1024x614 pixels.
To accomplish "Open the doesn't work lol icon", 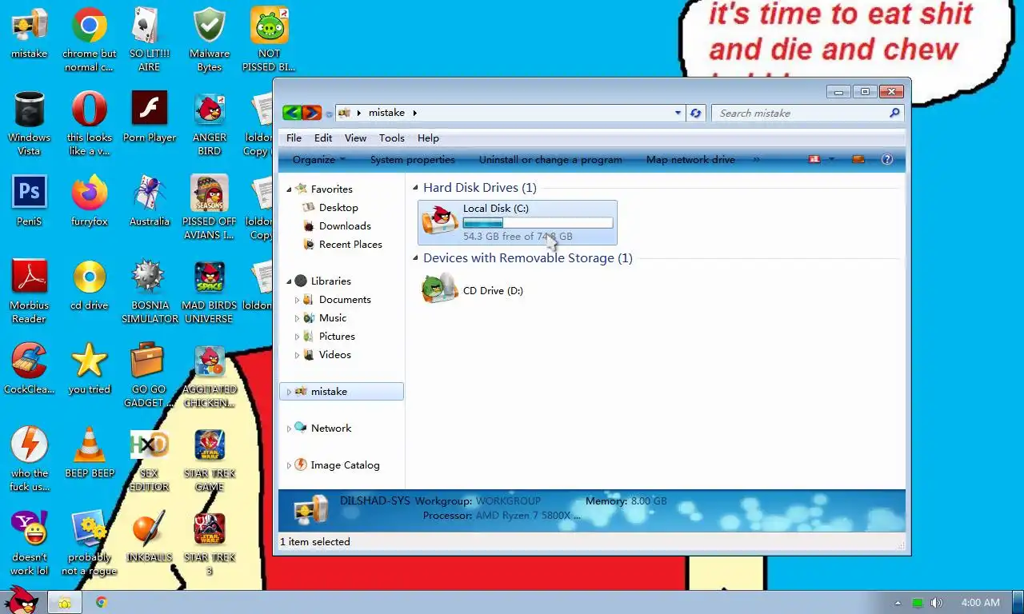I will pyautogui.click(x=29, y=543).
